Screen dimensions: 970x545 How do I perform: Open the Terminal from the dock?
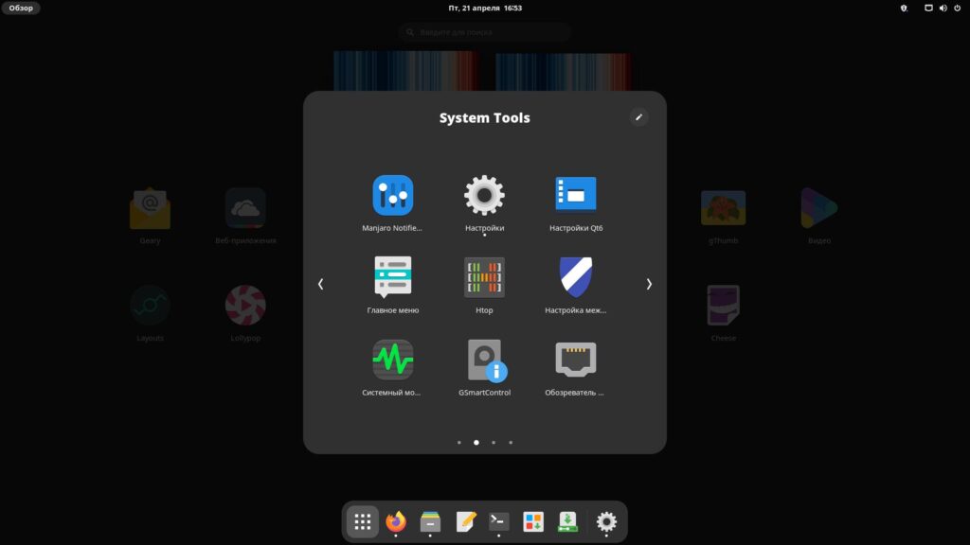[498, 521]
